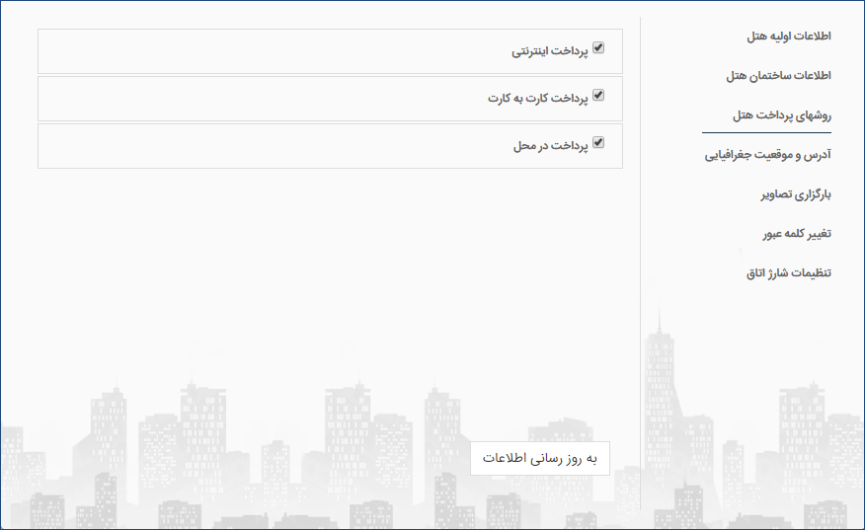Open اطلاعات اولیه هتل section
The image size is (865, 530).
788,37
